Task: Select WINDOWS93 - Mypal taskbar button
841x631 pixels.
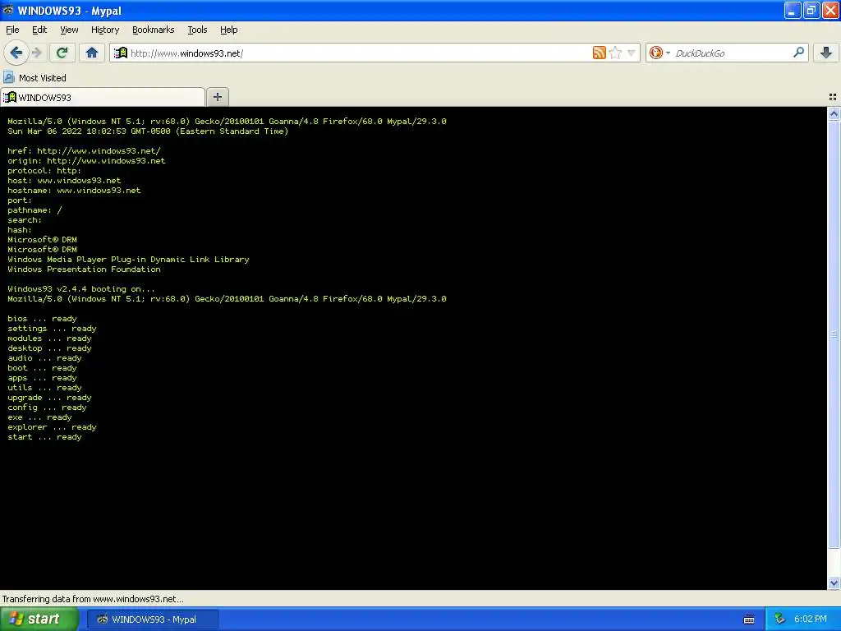Action: (x=153, y=619)
